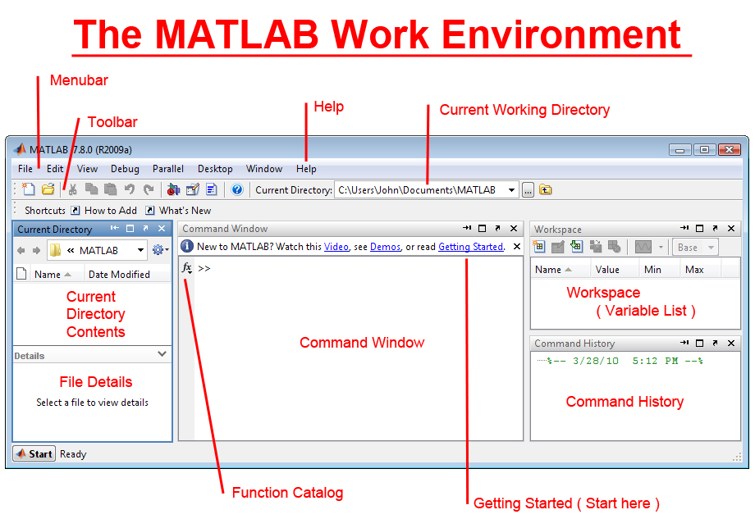This screenshot has width=755, height=519.
Task: Click the Workspace save icon
Action: [x=596, y=247]
